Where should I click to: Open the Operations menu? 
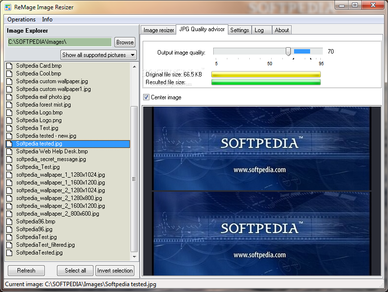(21, 19)
